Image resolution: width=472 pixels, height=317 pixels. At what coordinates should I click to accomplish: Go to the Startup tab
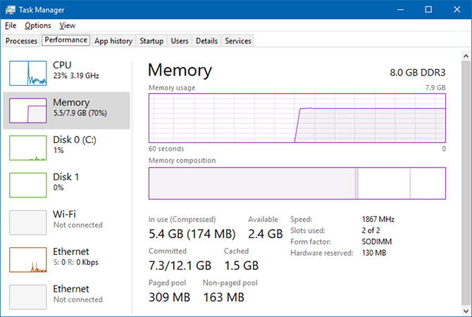(x=151, y=41)
